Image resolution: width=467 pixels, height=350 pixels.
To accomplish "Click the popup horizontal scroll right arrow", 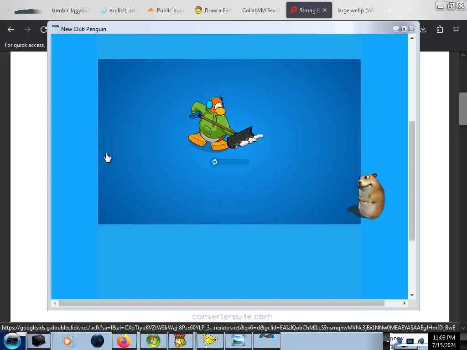I will [x=404, y=303].
